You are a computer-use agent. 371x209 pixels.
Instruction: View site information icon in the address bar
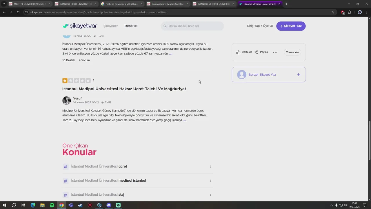coord(26,12)
